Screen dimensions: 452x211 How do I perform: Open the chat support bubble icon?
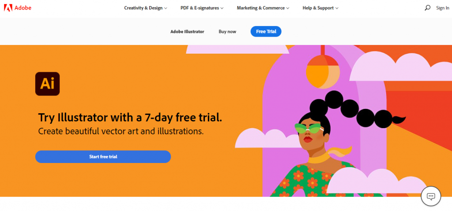[x=431, y=196]
